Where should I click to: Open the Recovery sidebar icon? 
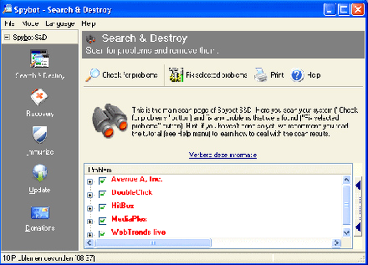(39, 97)
